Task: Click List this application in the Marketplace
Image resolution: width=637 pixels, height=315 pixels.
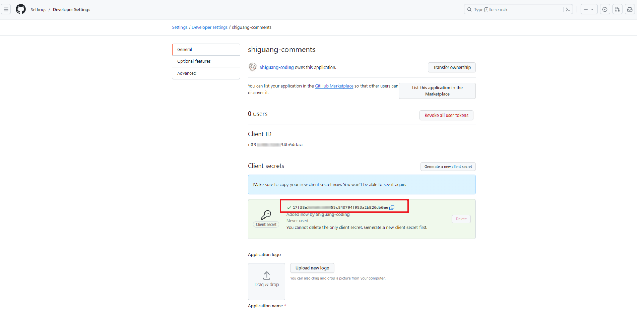Action: (437, 91)
